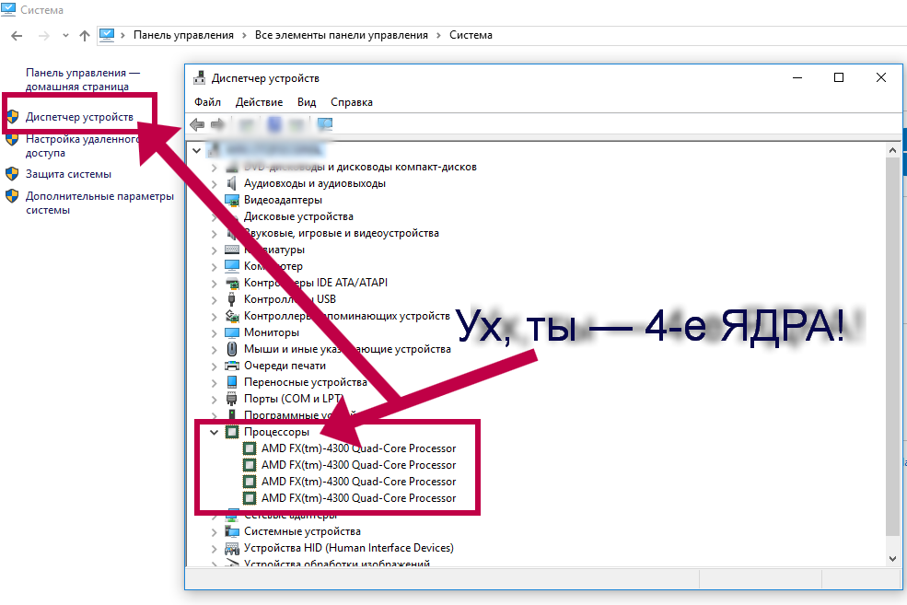Viewport: 907px width, 605px height.
Task: Open the Справка menu
Action: (351, 102)
